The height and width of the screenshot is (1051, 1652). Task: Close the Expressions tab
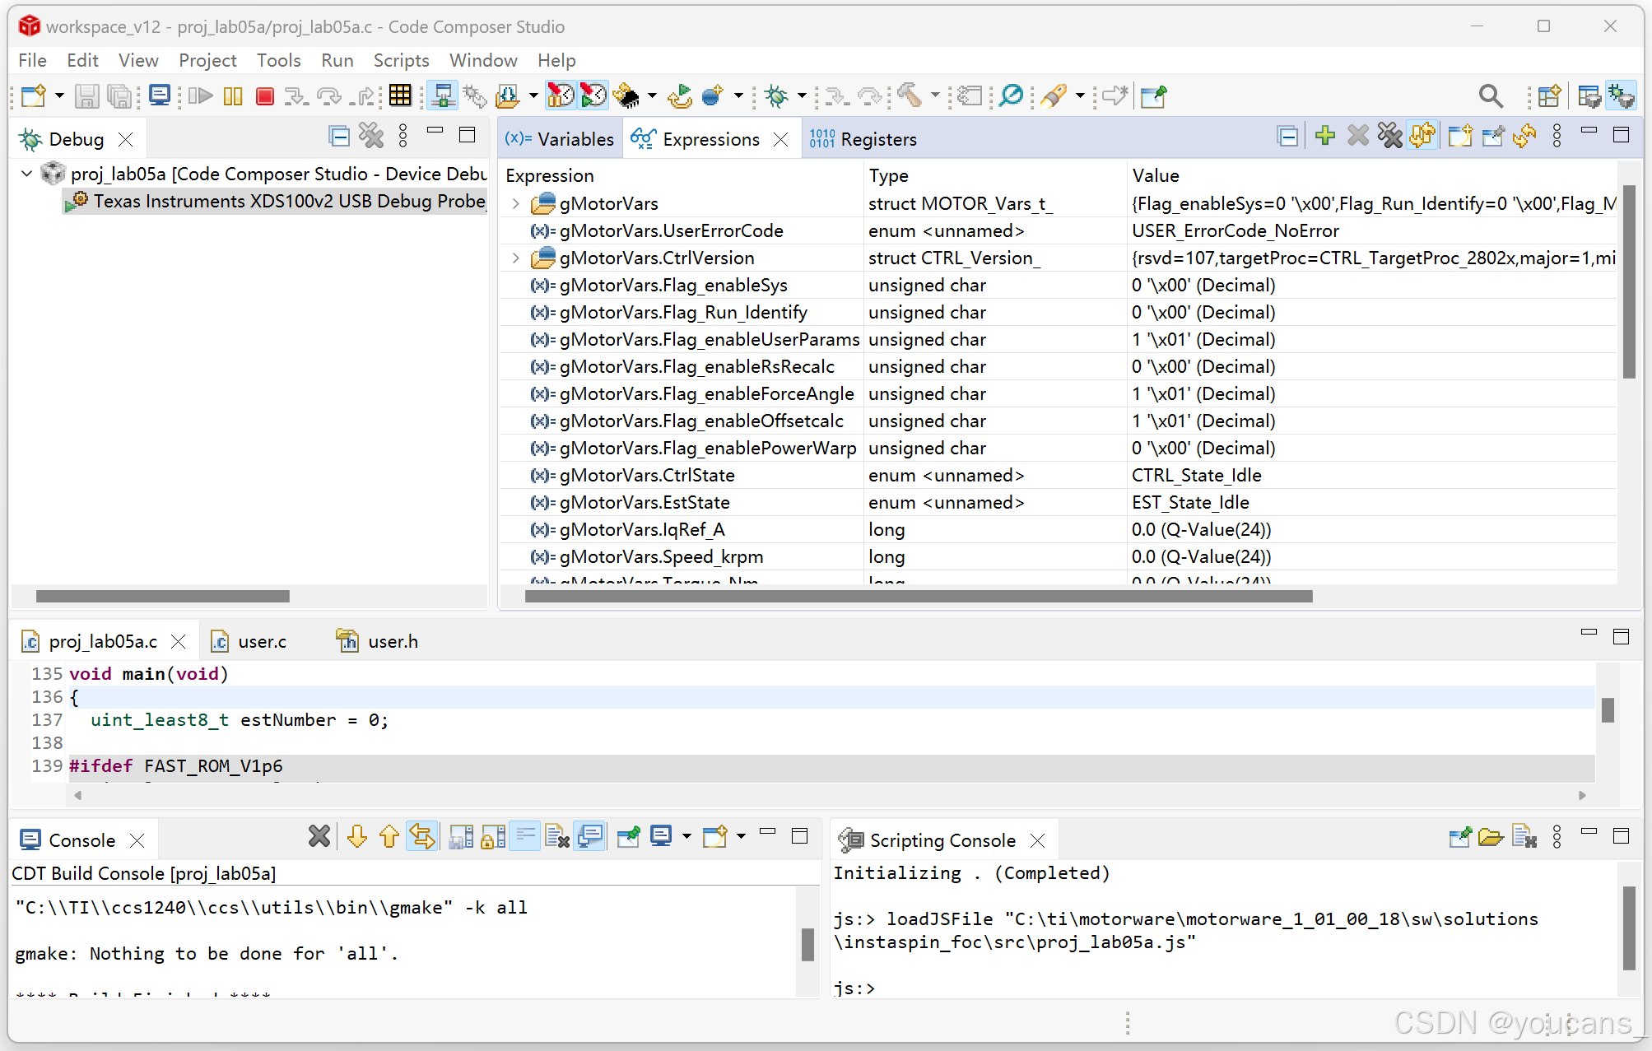(781, 139)
